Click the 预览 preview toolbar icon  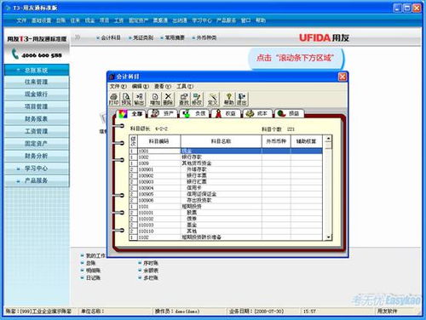click(126, 99)
